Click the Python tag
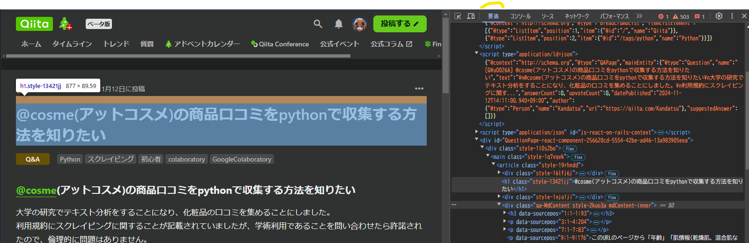This screenshot has width=749, height=243. [70, 159]
